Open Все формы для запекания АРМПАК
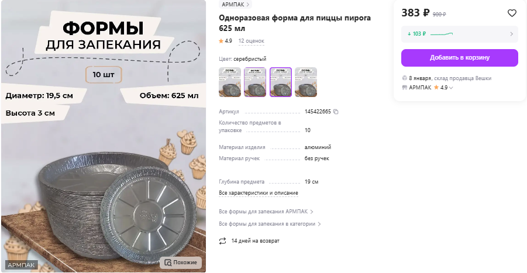This screenshot has width=527, height=273. click(266, 212)
